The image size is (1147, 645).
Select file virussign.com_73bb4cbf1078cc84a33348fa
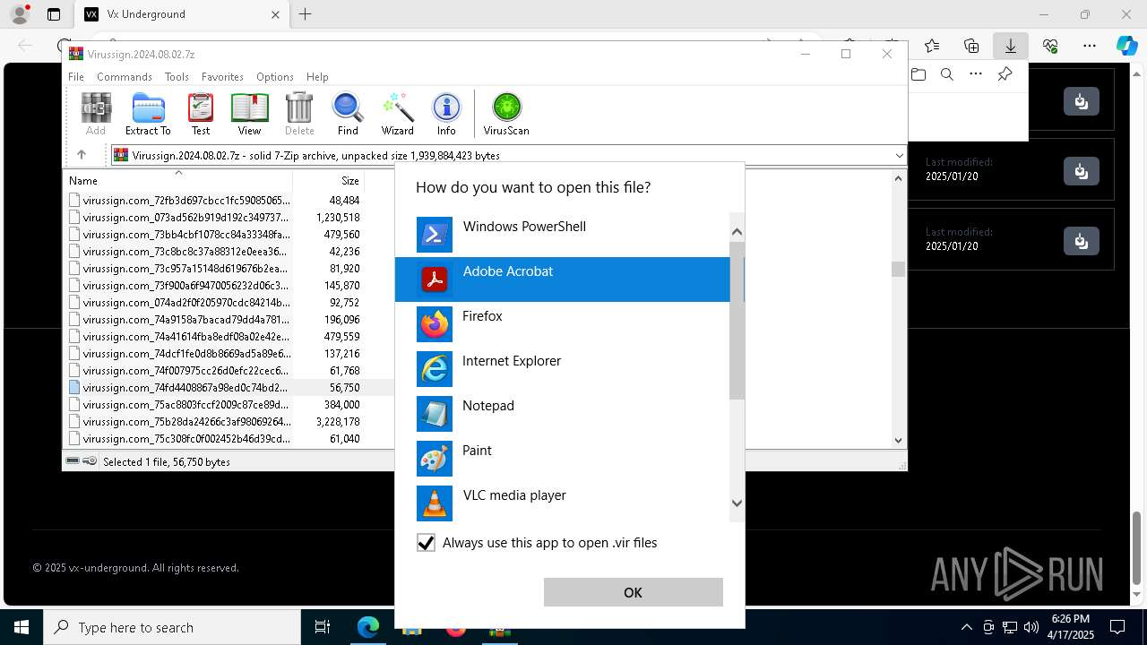click(186, 235)
